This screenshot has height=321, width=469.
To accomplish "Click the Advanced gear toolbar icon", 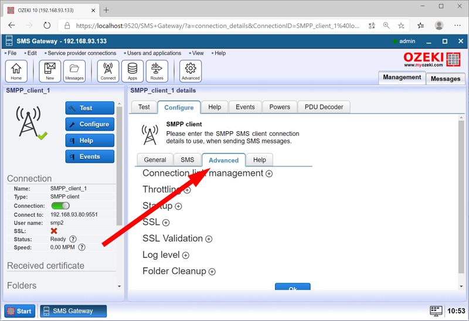I will [x=191, y=71].
